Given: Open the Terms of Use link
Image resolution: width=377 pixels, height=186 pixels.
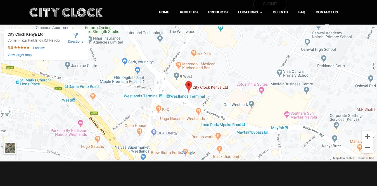Looking at the screenshot, I should point(365,158).
